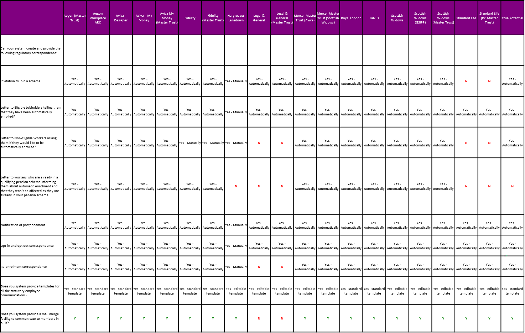Image resolution: width=525 pixels, height=333 pixels.
Task: Click Standard Life N in Non-Eligible Workers row
Action: point(466,143)
